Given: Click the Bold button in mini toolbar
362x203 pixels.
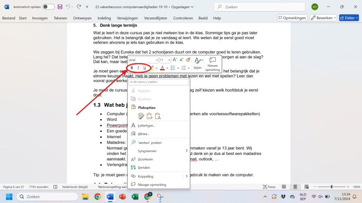Looking at the screenshot, I should (x=132, y=68).
